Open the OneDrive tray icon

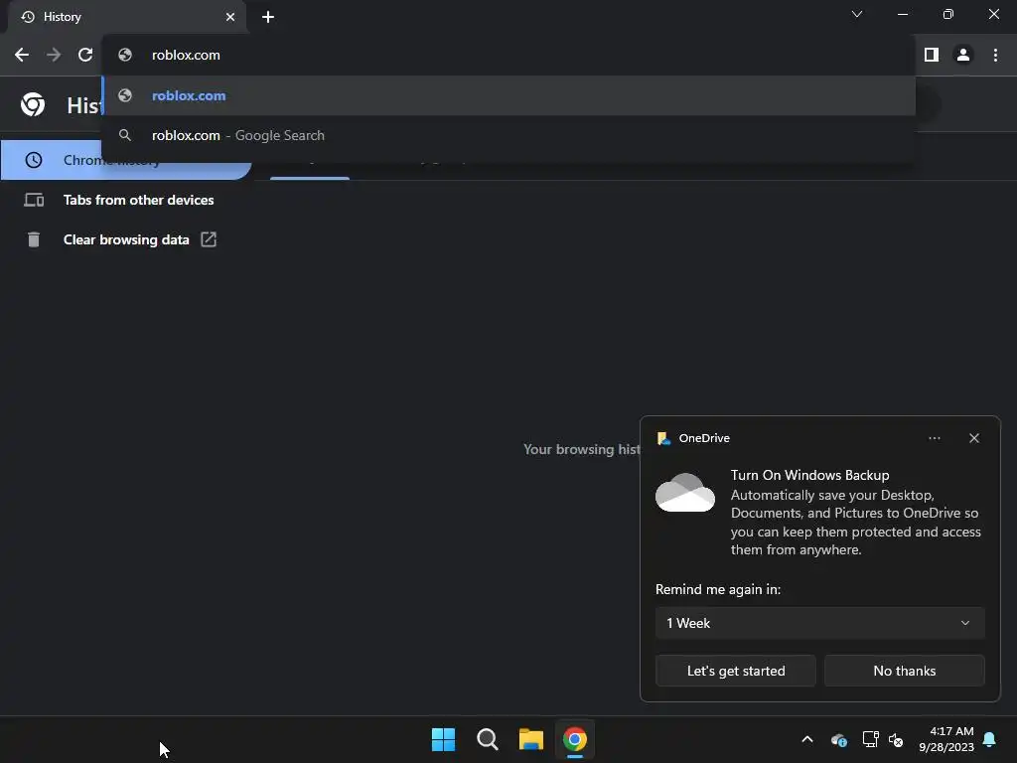[x=838, y=739]
